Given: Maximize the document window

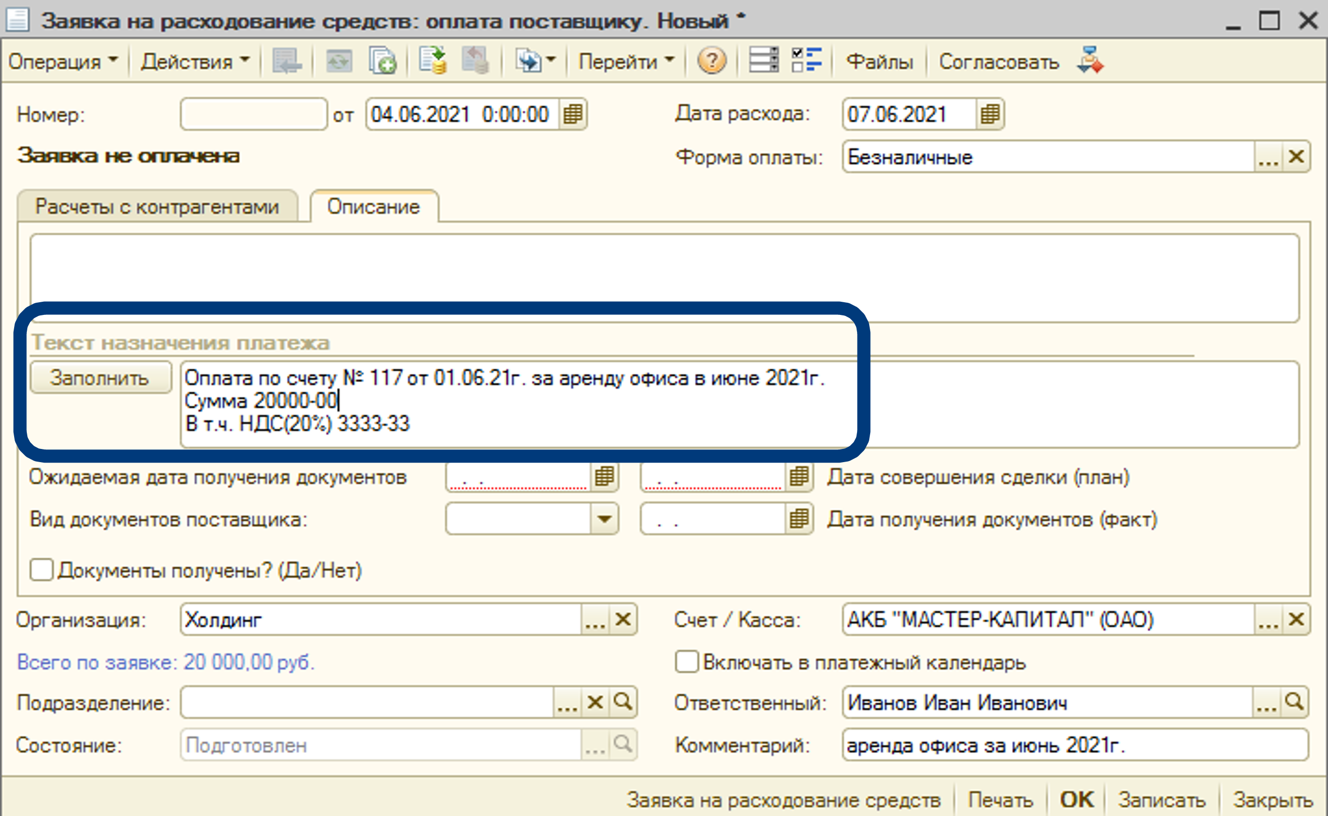Looking at the screenshot, I should click(x=1269, y=20).
